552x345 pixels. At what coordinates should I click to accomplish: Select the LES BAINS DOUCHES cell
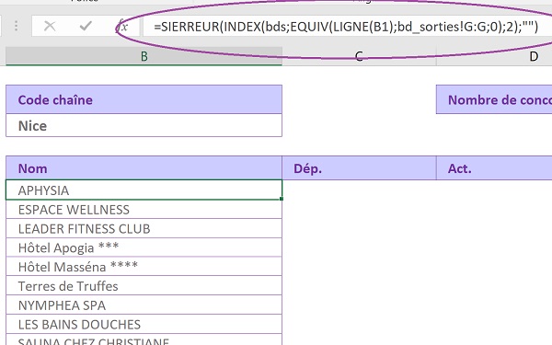point(144,324)
